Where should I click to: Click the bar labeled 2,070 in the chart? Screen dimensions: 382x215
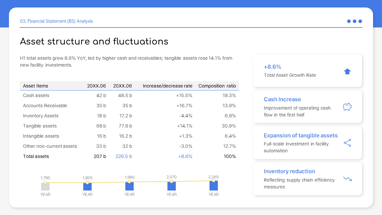(172, 187)
